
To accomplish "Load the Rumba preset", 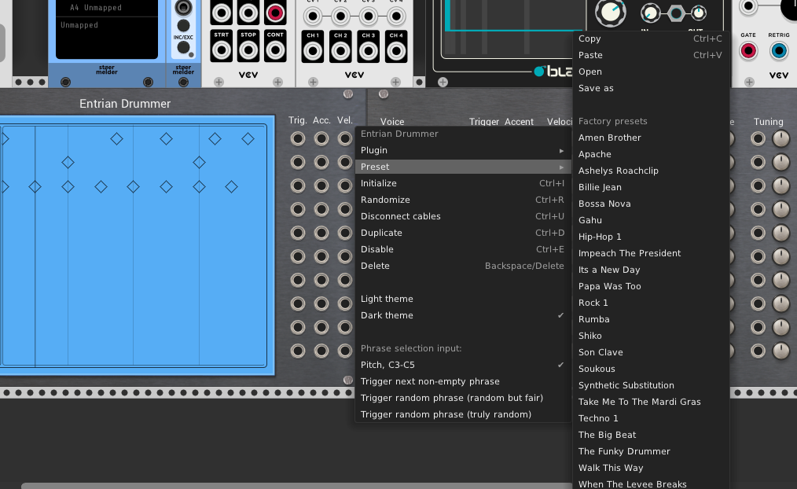I will (651, 320).
